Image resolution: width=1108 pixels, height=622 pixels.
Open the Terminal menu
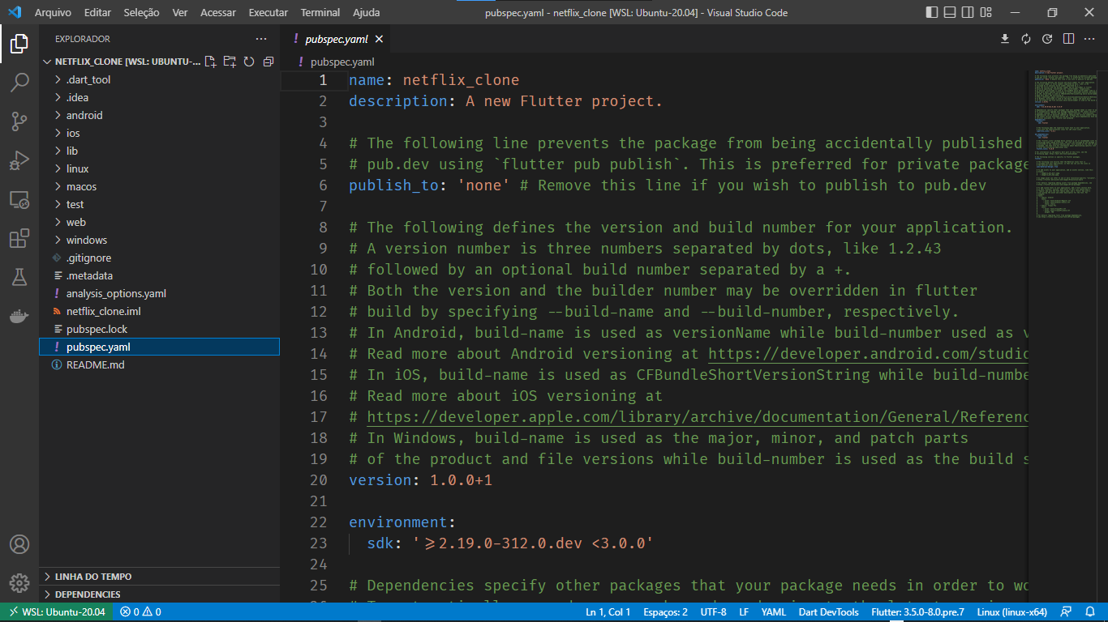tap(320, 13)
